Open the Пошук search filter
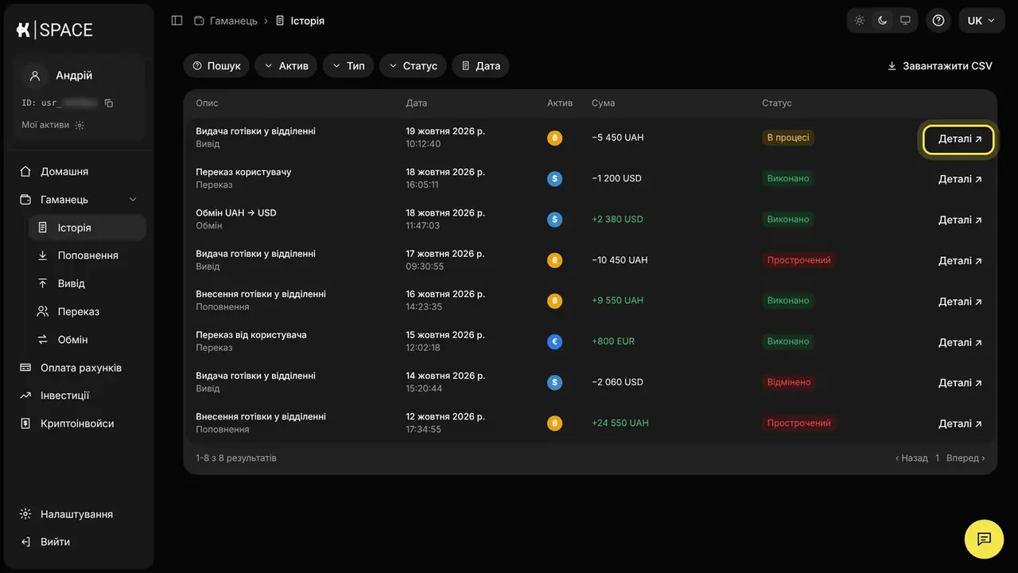Viewport: 1018px width, 573px height. (x=216, y=66)
